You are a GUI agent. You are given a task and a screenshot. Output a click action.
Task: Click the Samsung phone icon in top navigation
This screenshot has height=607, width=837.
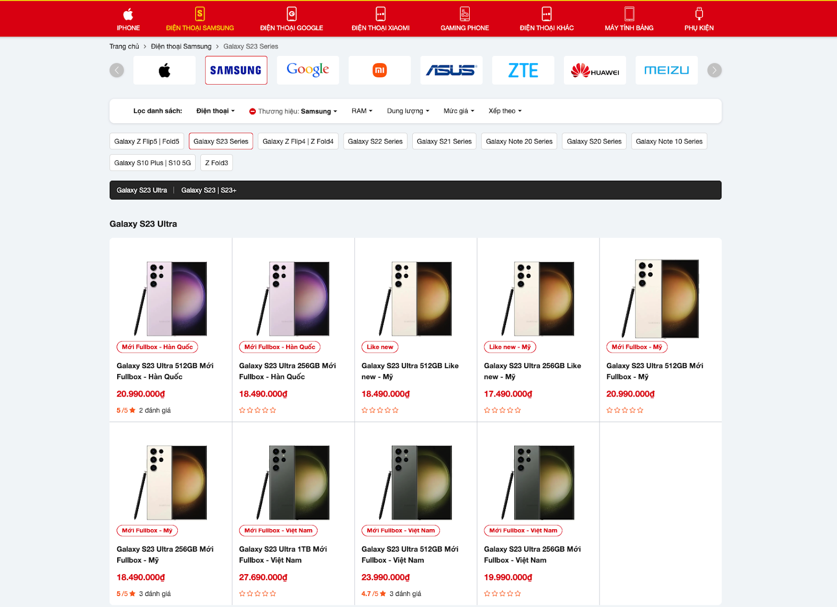200,14
